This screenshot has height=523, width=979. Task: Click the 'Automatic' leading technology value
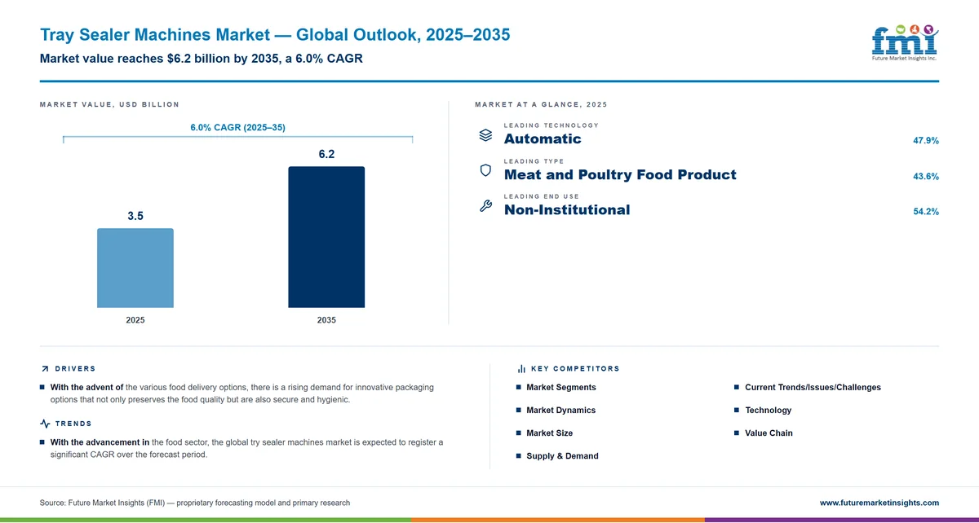click(x=543, y=138)
